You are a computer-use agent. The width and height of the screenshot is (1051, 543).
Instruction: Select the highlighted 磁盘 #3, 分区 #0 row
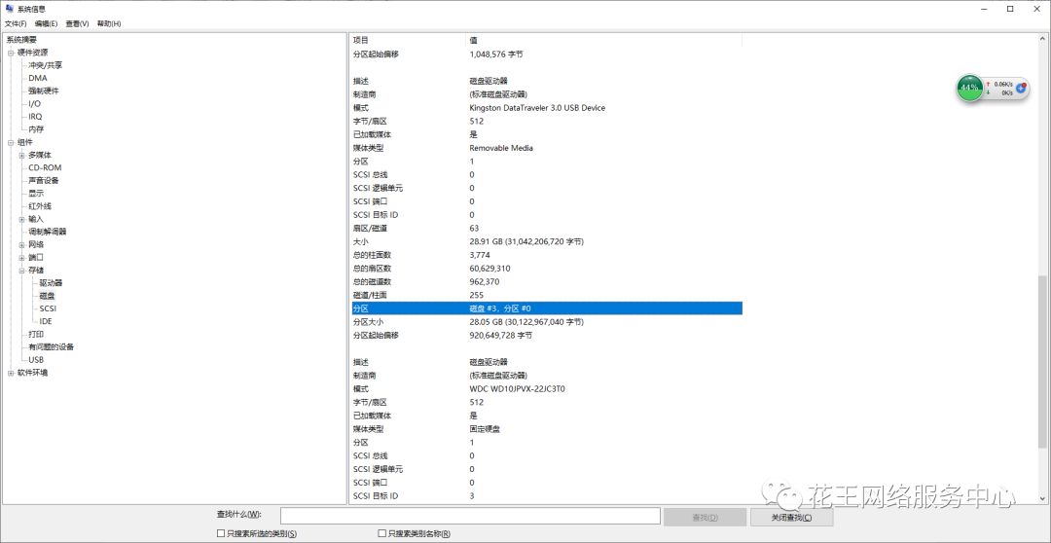546,308
